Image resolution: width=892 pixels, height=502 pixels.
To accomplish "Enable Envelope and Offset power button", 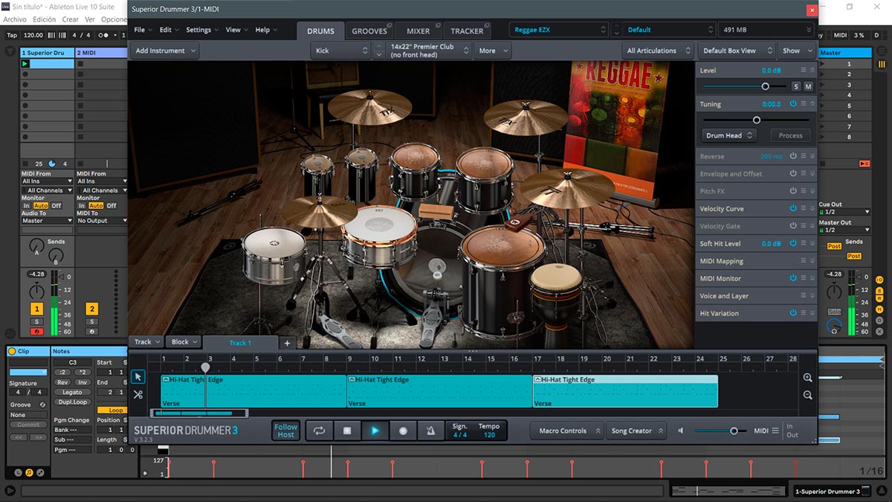I will pyautogui.click(x=793, y=174).
